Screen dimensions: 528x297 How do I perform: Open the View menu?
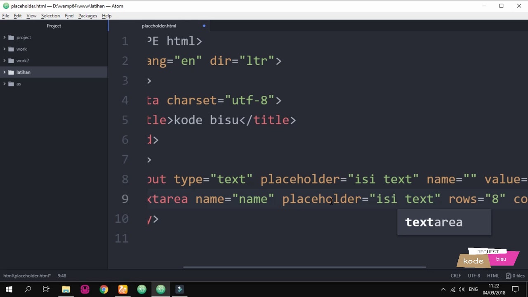[x=31, y=16]
